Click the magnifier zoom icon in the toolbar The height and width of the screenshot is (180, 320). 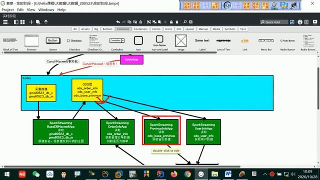click(185, 22)
